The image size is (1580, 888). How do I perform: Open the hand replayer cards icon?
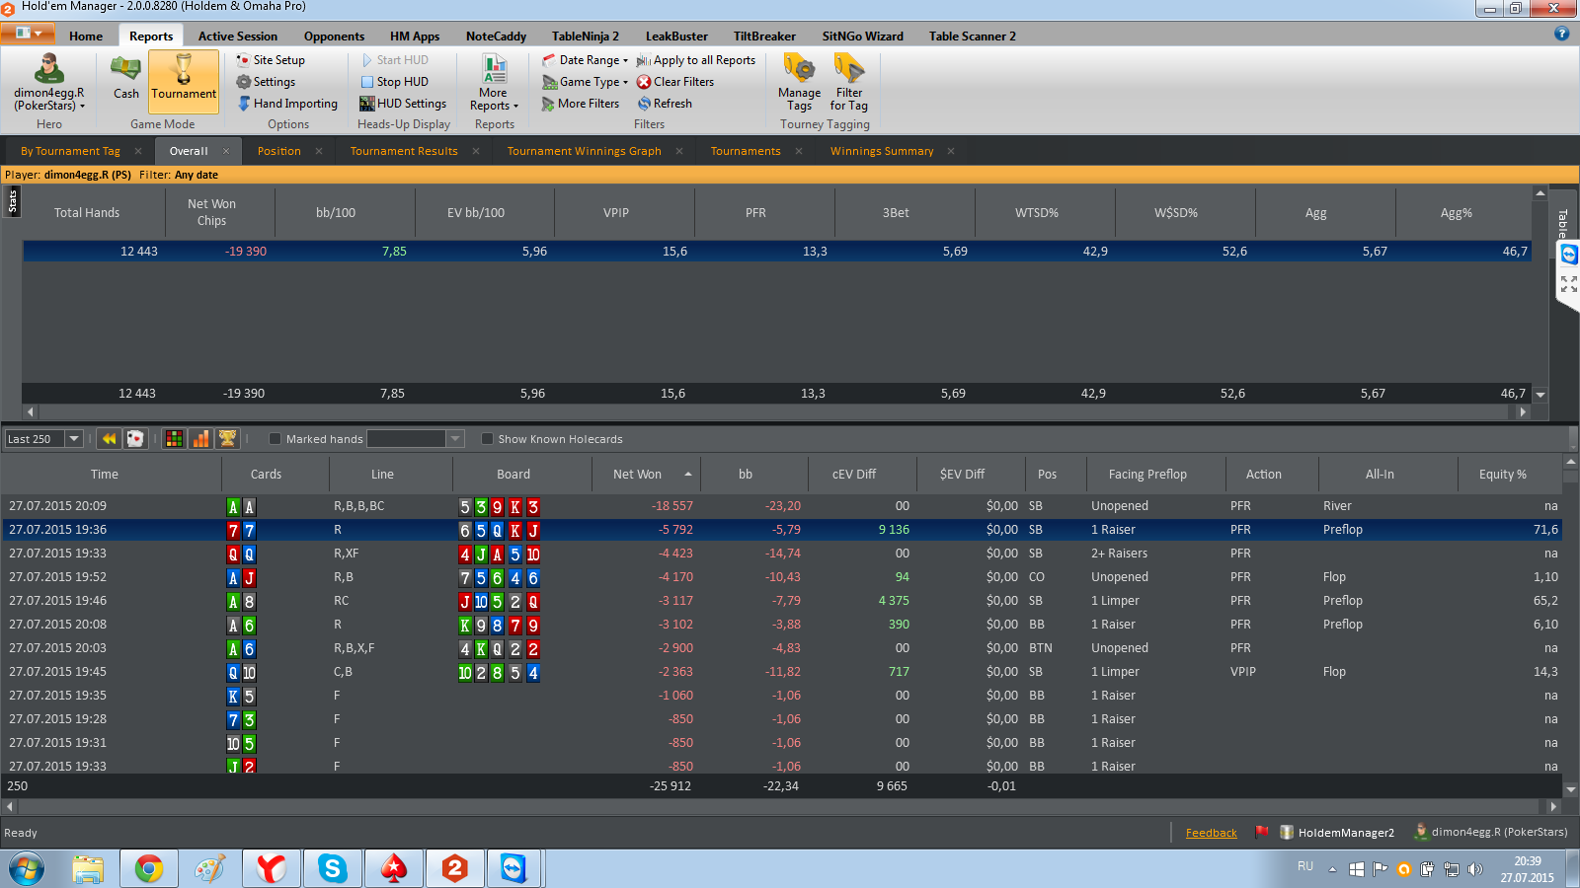[x=135, y=438]
